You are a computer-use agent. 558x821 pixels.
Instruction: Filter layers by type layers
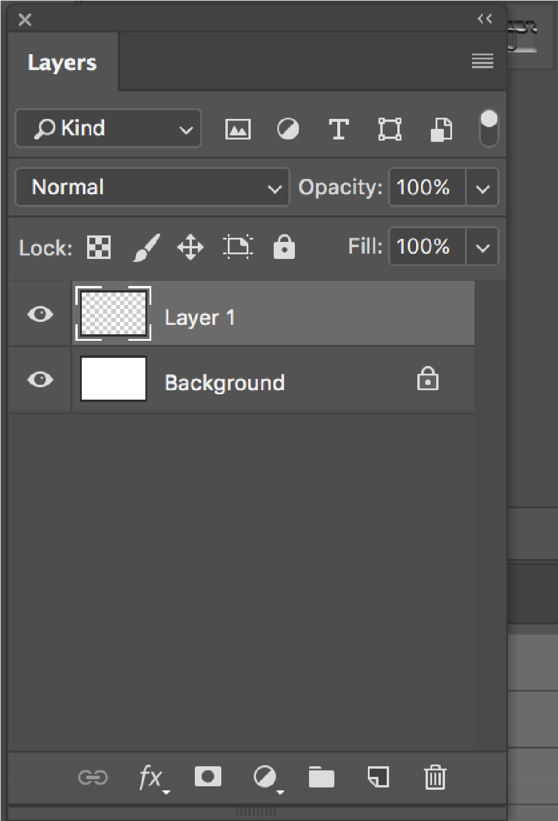tap(338, 129)
